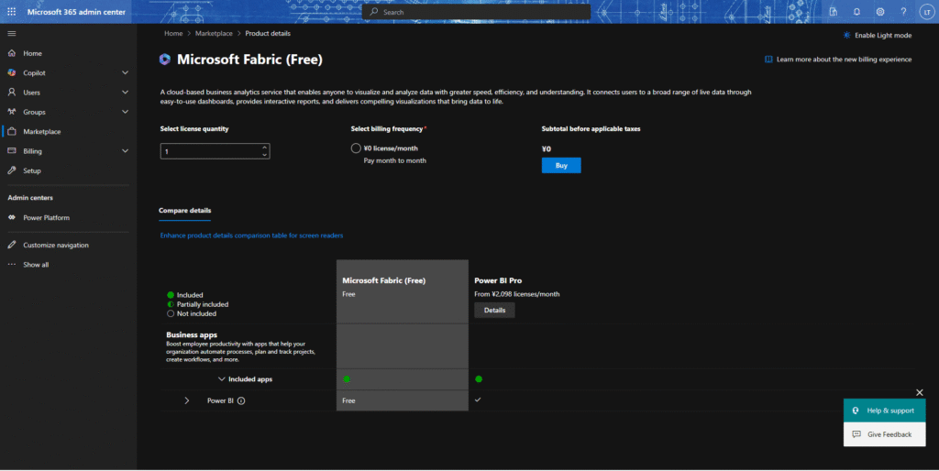Open the app launcher waffle icon
The height and width of the screenshot is (471, 939).
click(11, 11)
